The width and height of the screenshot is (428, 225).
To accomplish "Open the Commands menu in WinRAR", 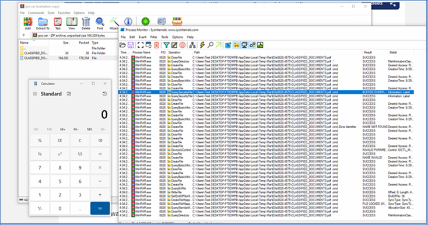I will point(36,13).
